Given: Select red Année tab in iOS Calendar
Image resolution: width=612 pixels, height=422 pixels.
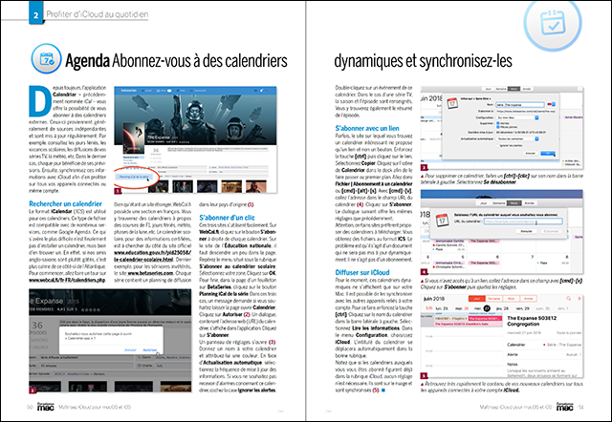Looking at the screenshot, I should pos(528,299).
